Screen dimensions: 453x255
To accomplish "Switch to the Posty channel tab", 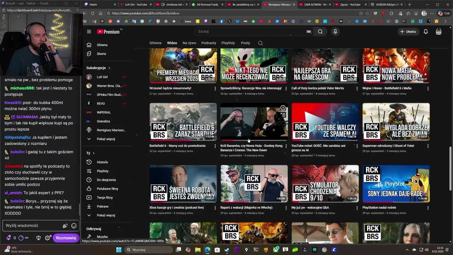I will click(245, 43).
